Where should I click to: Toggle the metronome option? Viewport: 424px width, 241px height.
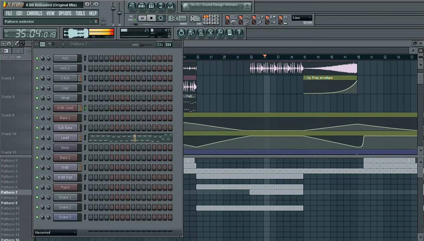pyautogui.click(x=227, y=22)
